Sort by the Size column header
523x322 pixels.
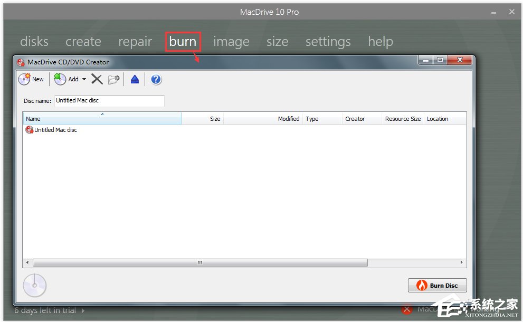203,118
